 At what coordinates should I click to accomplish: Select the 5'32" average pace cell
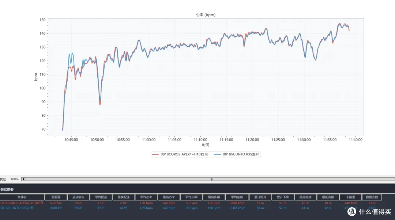tap(101, 203)
